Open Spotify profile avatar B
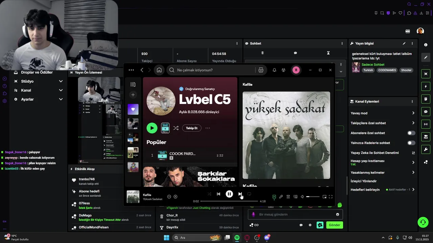This screenshot has height=243, width=433. tap(296, 70)
